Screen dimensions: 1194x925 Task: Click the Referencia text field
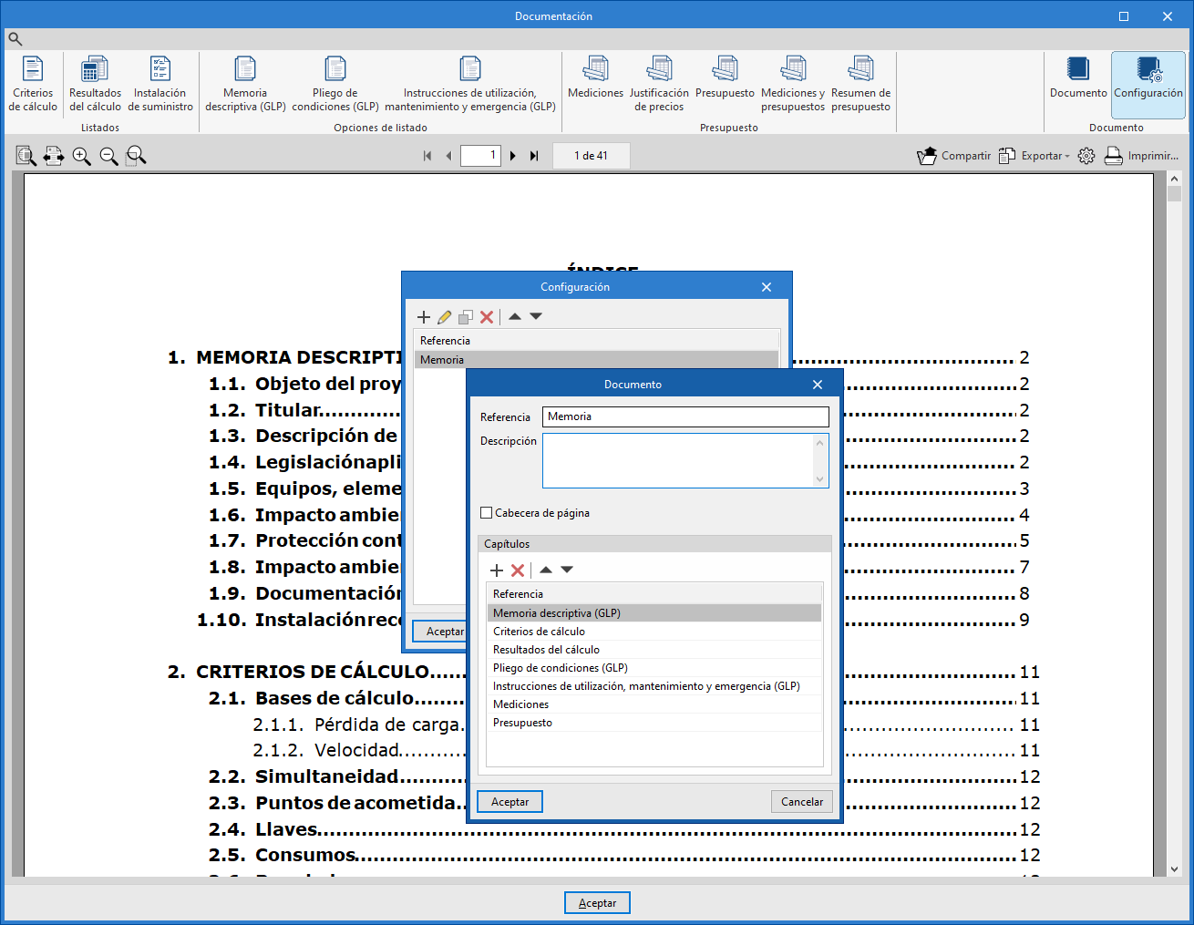684,416
